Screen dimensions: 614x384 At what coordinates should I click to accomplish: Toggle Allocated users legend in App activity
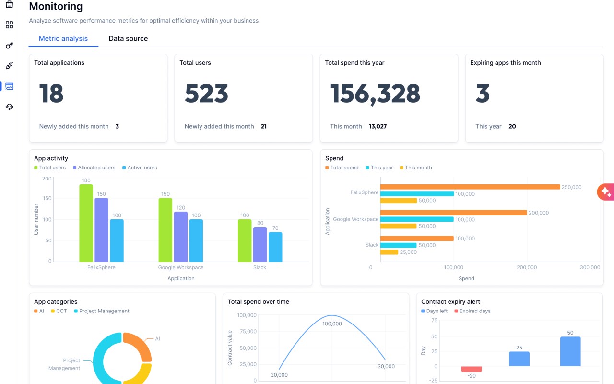94,168
